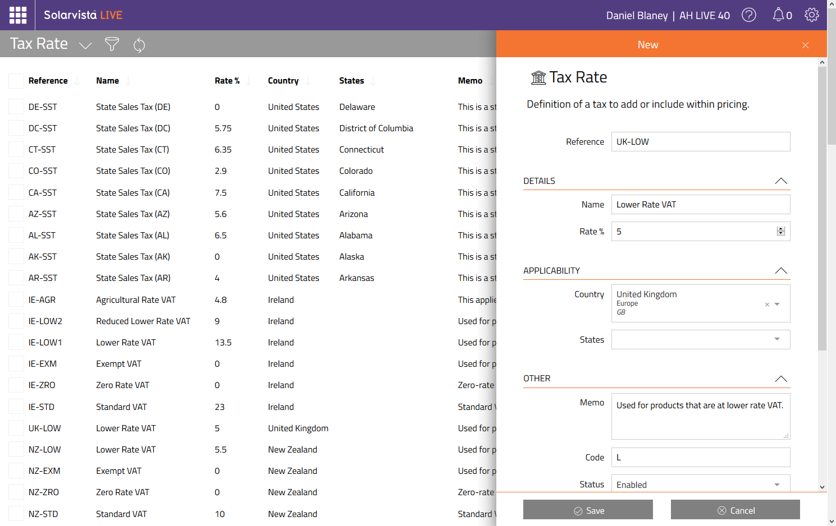This screenshot has height=526, width=836.
Task: Click the 13.5 rate value
Action: pos(223,342)
